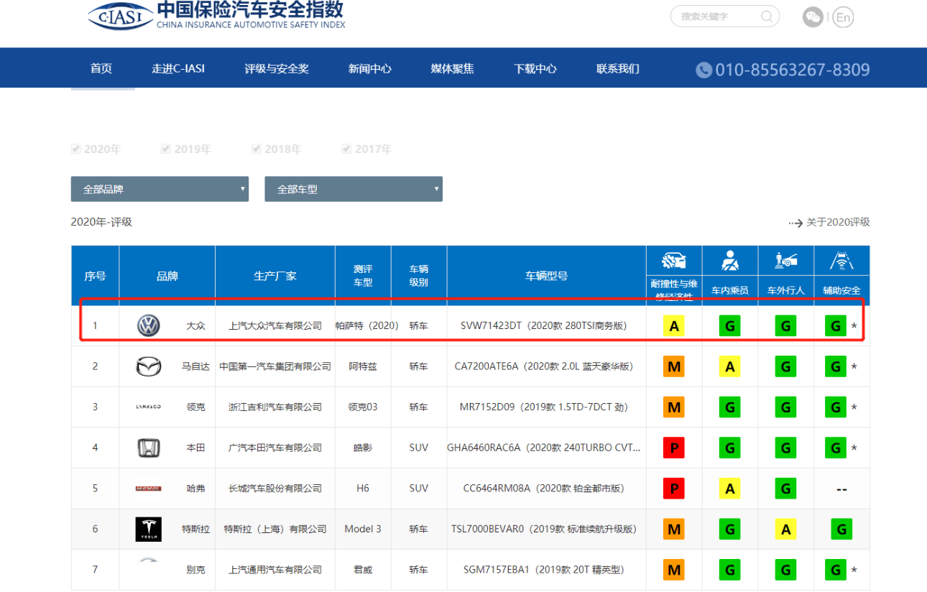Open 走进C-IASI menu item
Screen dimensions: 927x592
tap(178, 69)
